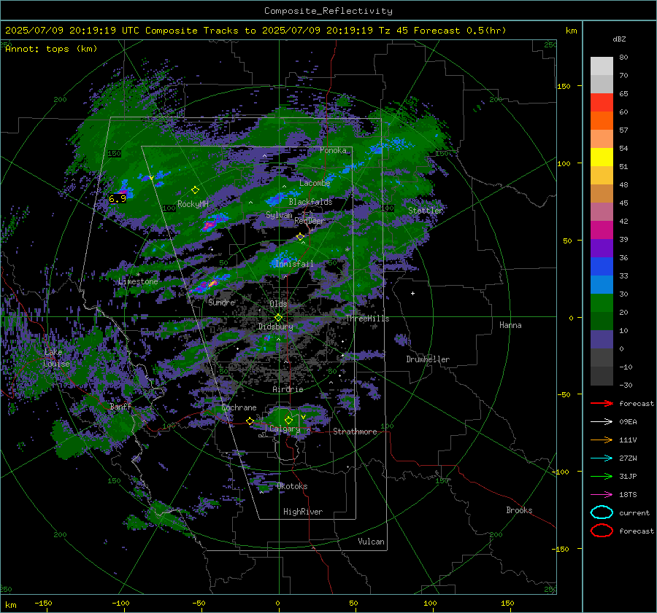Screen dimensions: 657x613
Task: Click the red forecast ellipse legend icon
Action: (x=602, y=531)
